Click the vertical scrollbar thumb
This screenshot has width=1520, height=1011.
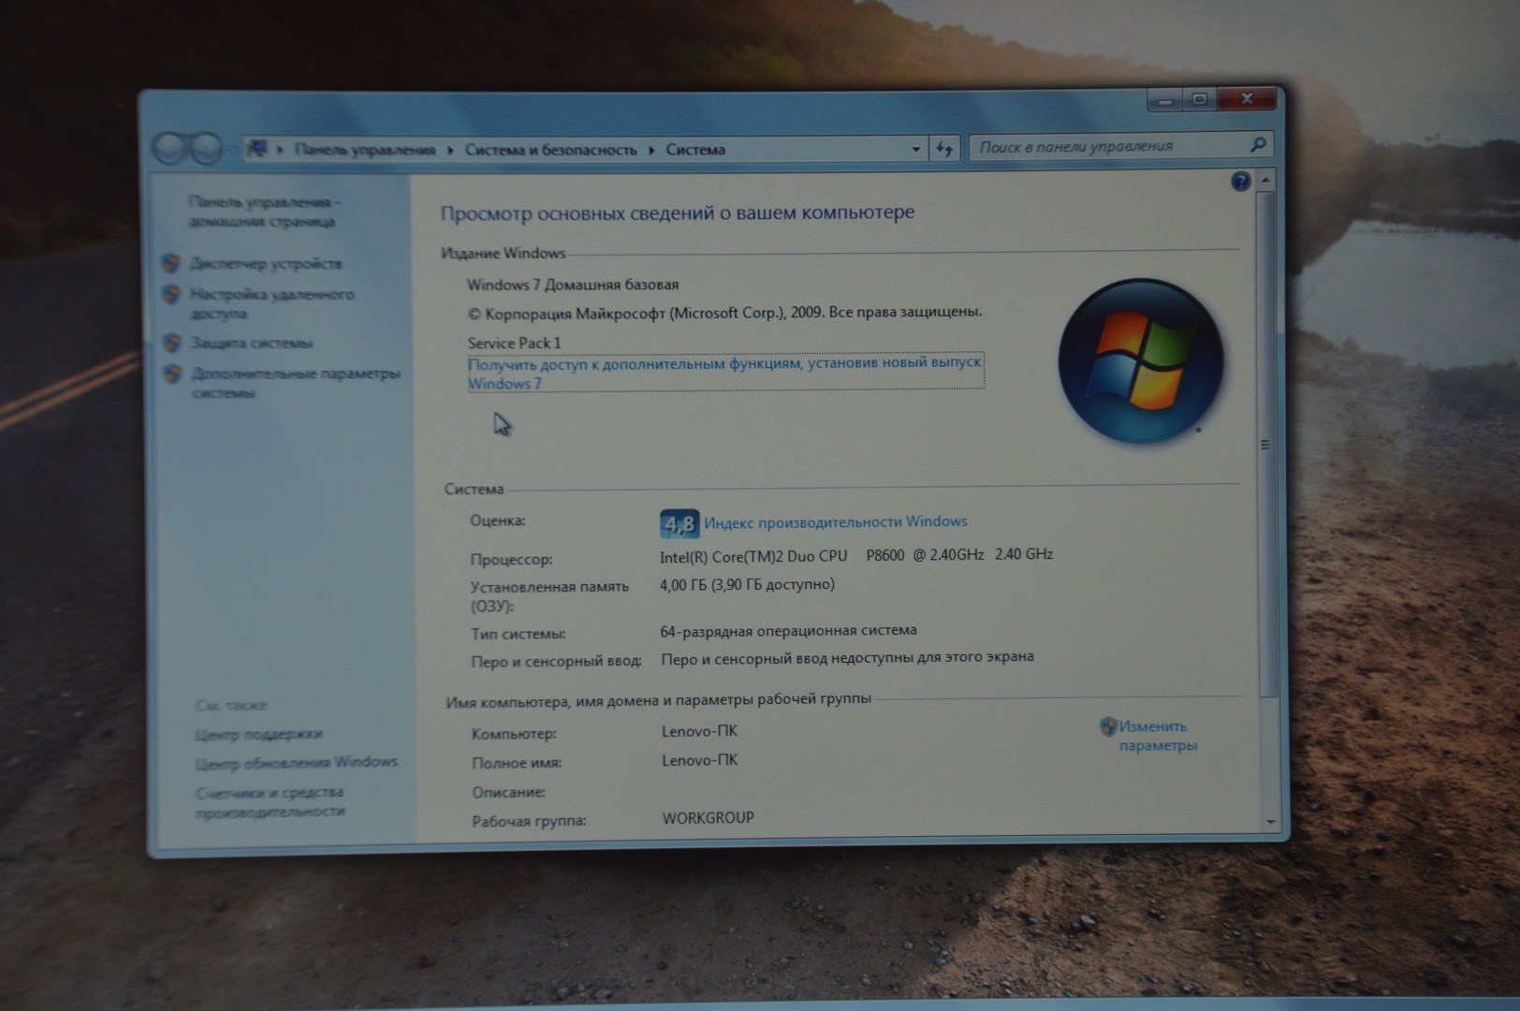(x=1266, y=444)
